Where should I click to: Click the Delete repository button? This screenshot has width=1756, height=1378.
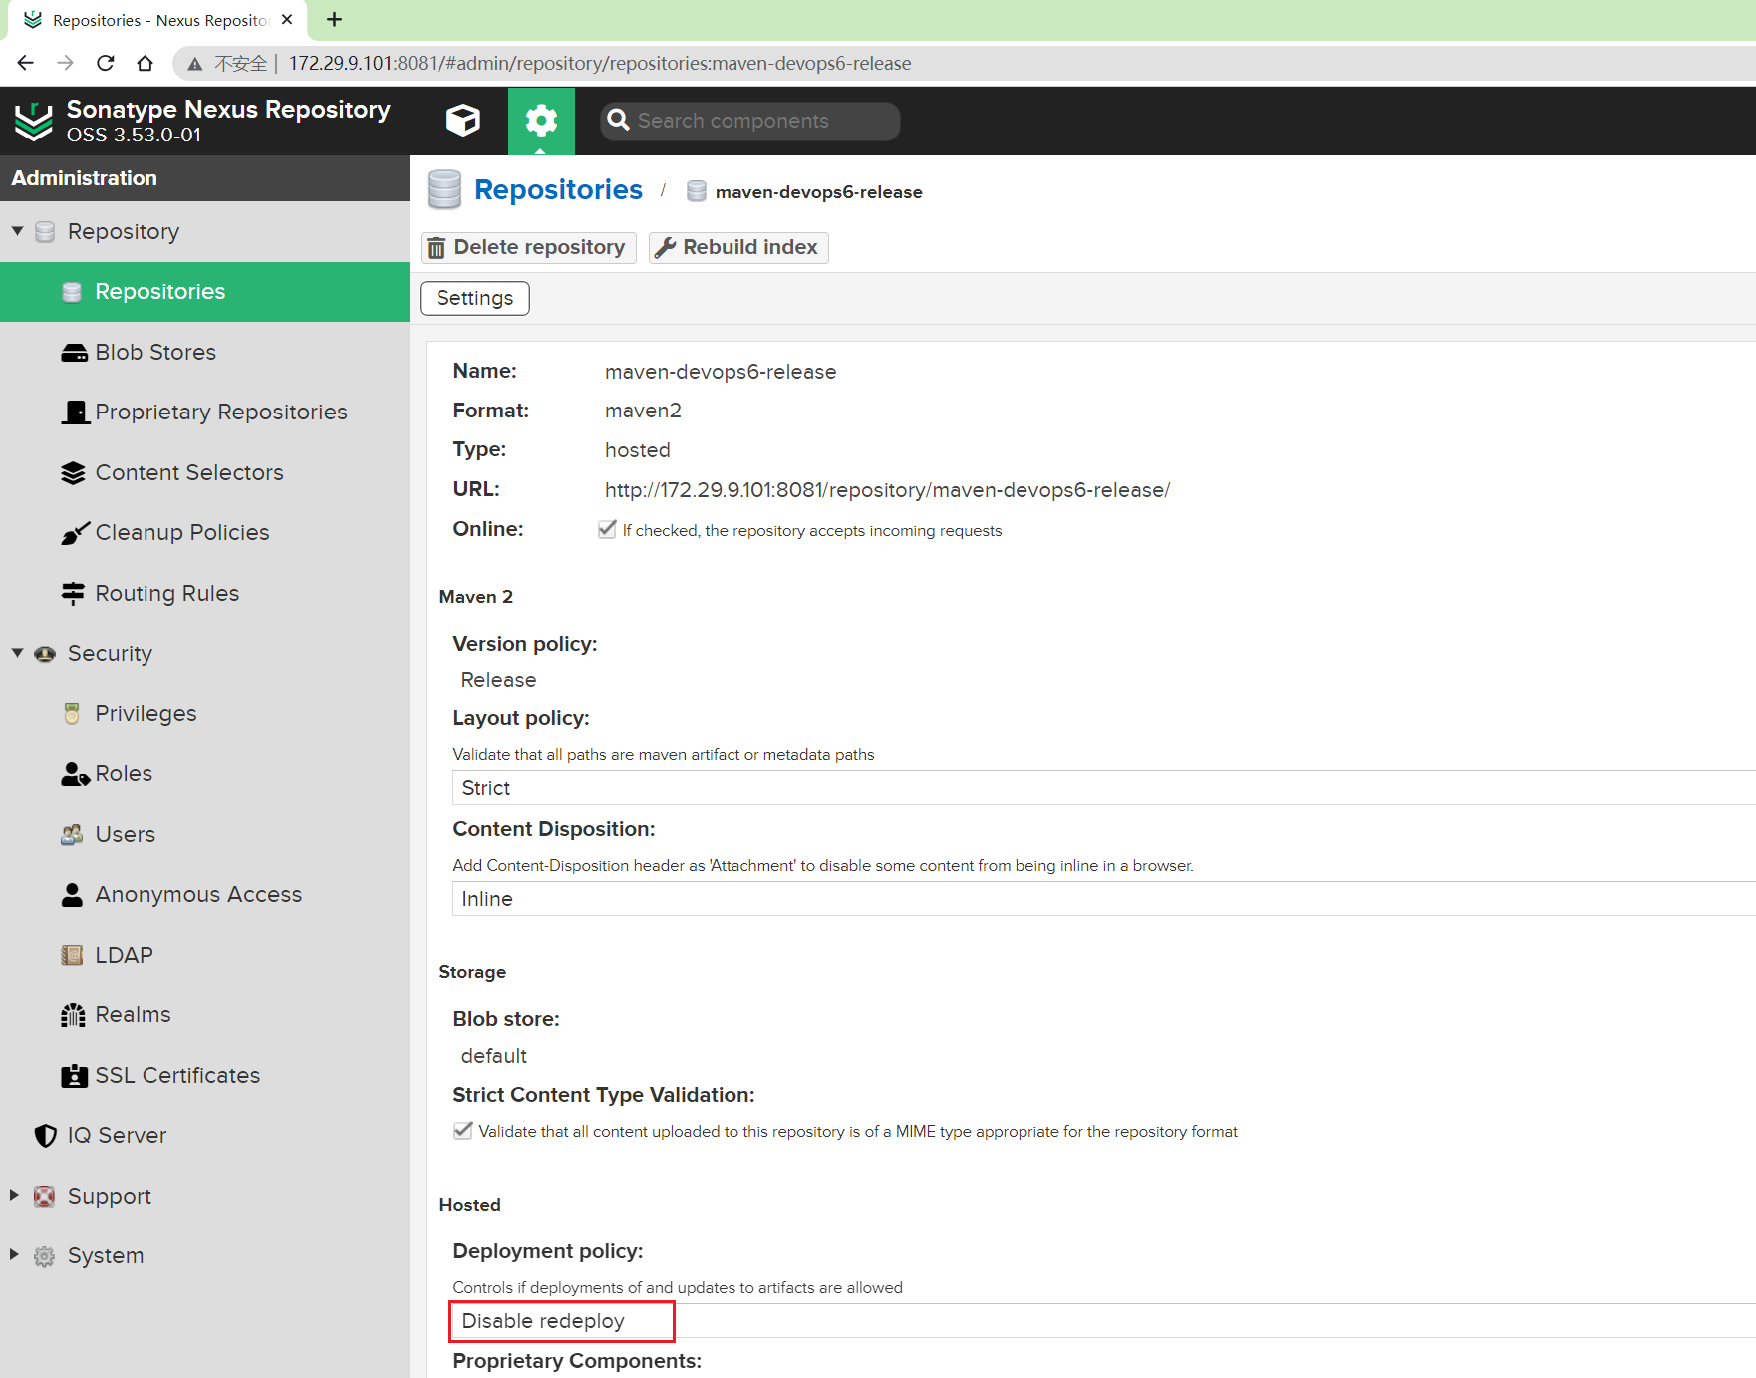528,247
